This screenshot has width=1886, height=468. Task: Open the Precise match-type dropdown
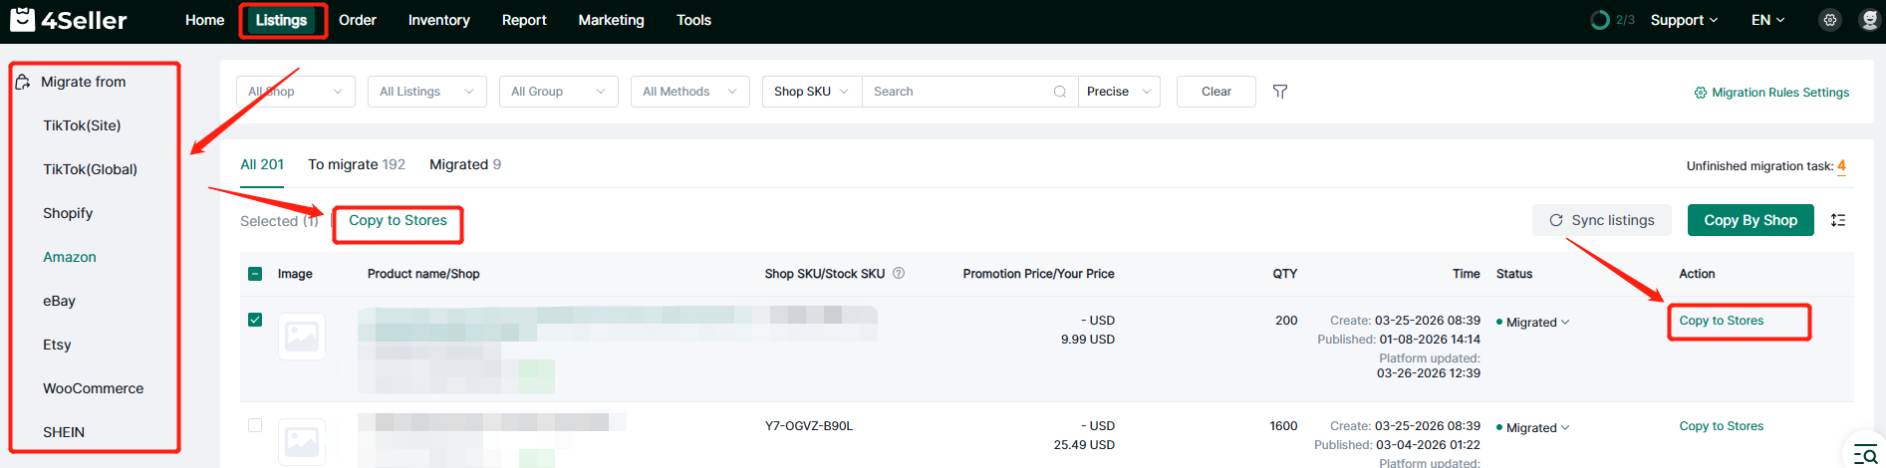point(1119,92)
